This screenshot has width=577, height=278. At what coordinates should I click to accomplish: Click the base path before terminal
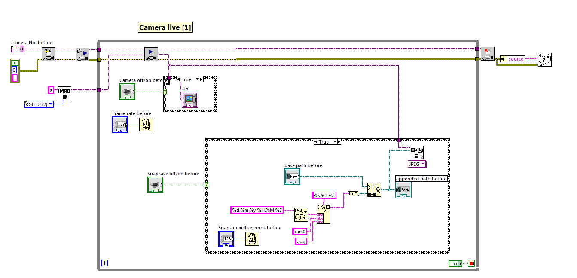(x=292, y=177)
